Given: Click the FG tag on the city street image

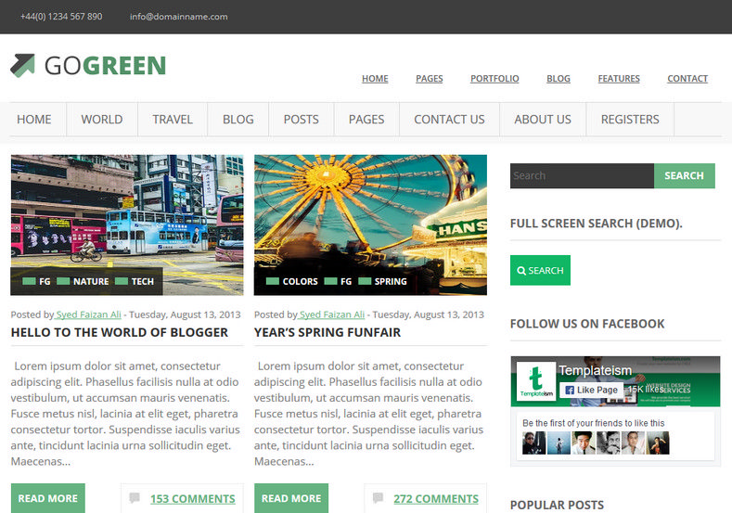Looking at the screenshot, I should click(45, 281).
